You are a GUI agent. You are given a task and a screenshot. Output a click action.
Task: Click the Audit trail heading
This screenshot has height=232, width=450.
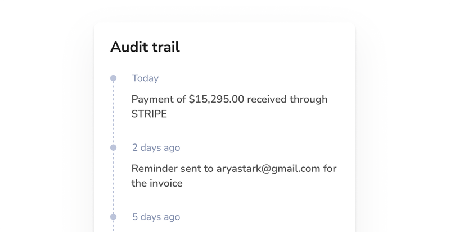click(145, 47)
